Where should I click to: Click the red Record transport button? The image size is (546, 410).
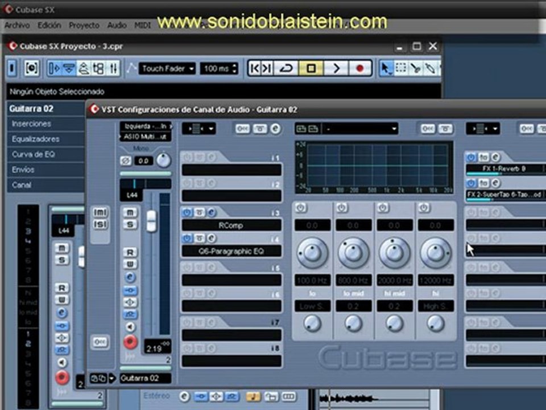click(359, 68)
